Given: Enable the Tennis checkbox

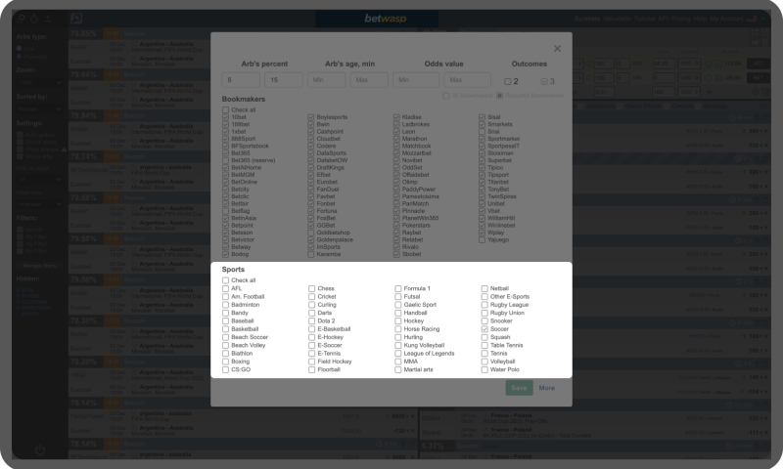Looking at the screenshot, I should pyautogui.click(x=484, y=354).
